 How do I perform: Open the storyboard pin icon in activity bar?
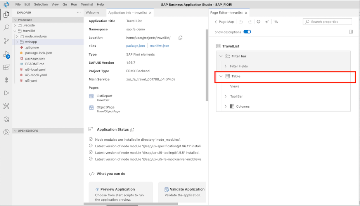6,80
